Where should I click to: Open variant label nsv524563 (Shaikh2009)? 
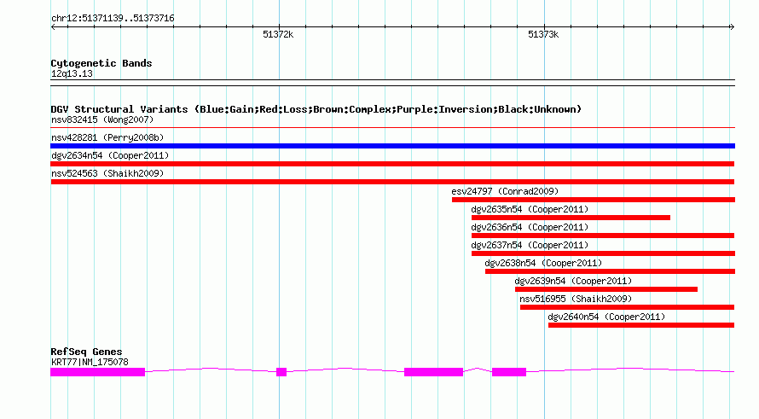tap(107, 173)
